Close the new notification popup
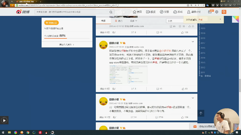This screenshot has height=135, width=241. point(220,19)
